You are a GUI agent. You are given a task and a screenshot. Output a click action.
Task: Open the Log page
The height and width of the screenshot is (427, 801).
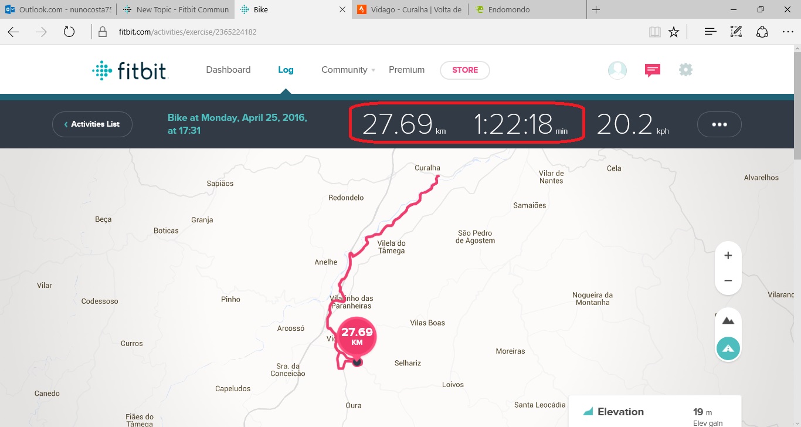(x=286, y=70)
